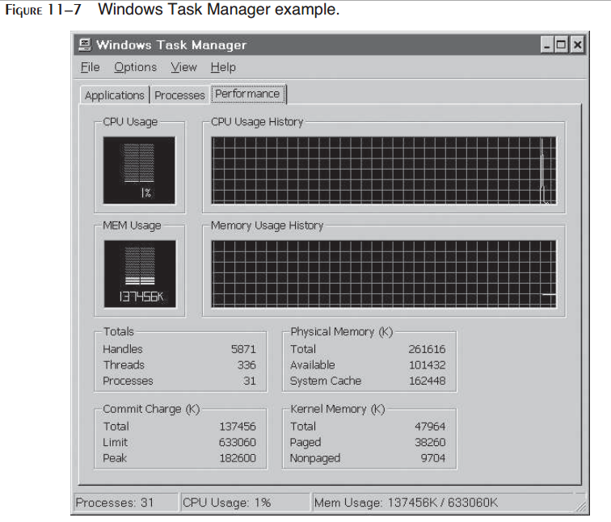Viewport: 611px width, 522px height.
Task: Switch to the Applications tab
Action: (x=115, y=95)
